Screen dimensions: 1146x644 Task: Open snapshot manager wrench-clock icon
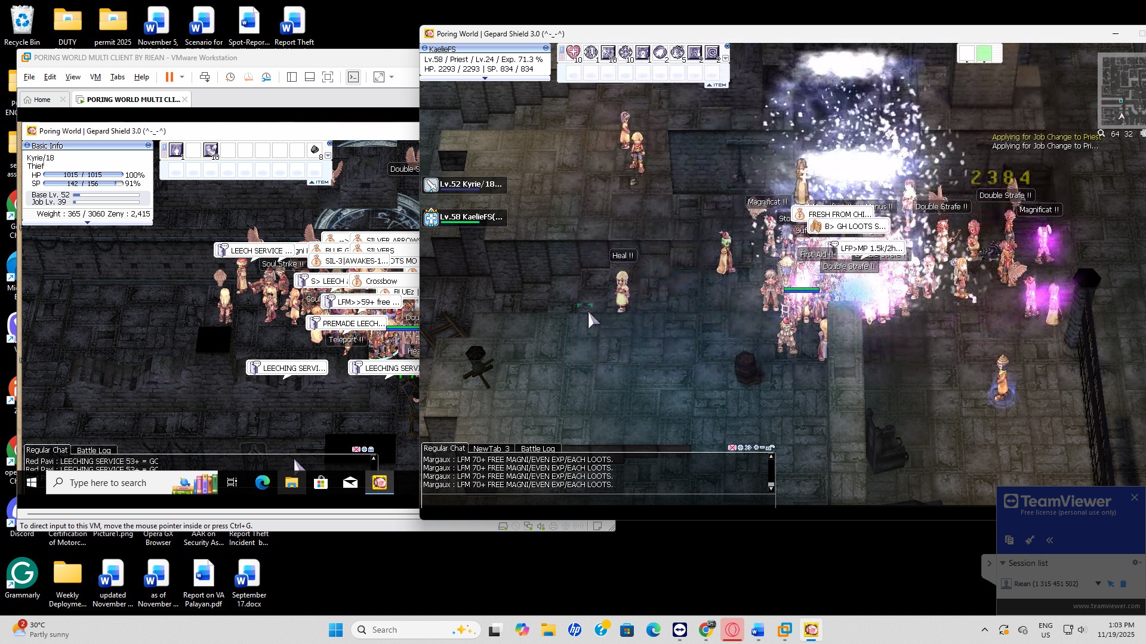pos(266,77)
